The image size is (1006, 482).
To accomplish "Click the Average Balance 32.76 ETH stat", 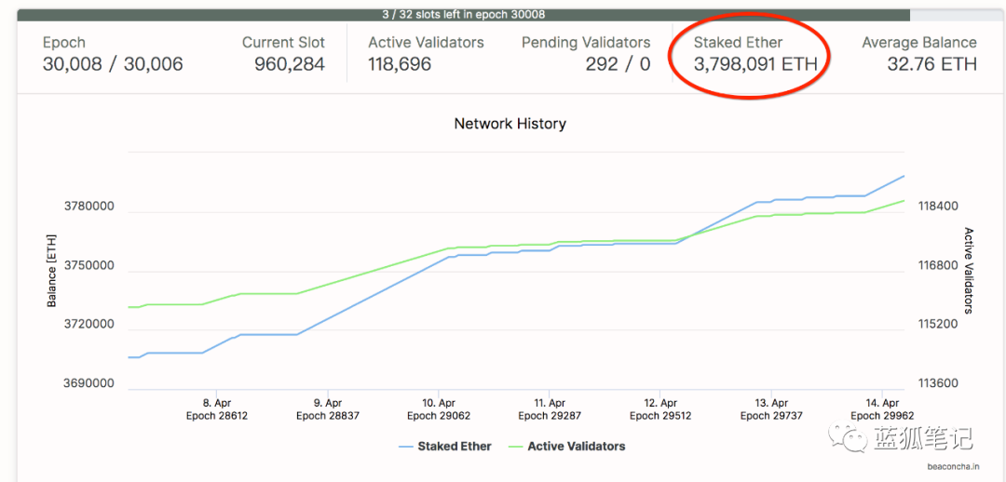I will (931, 64).
